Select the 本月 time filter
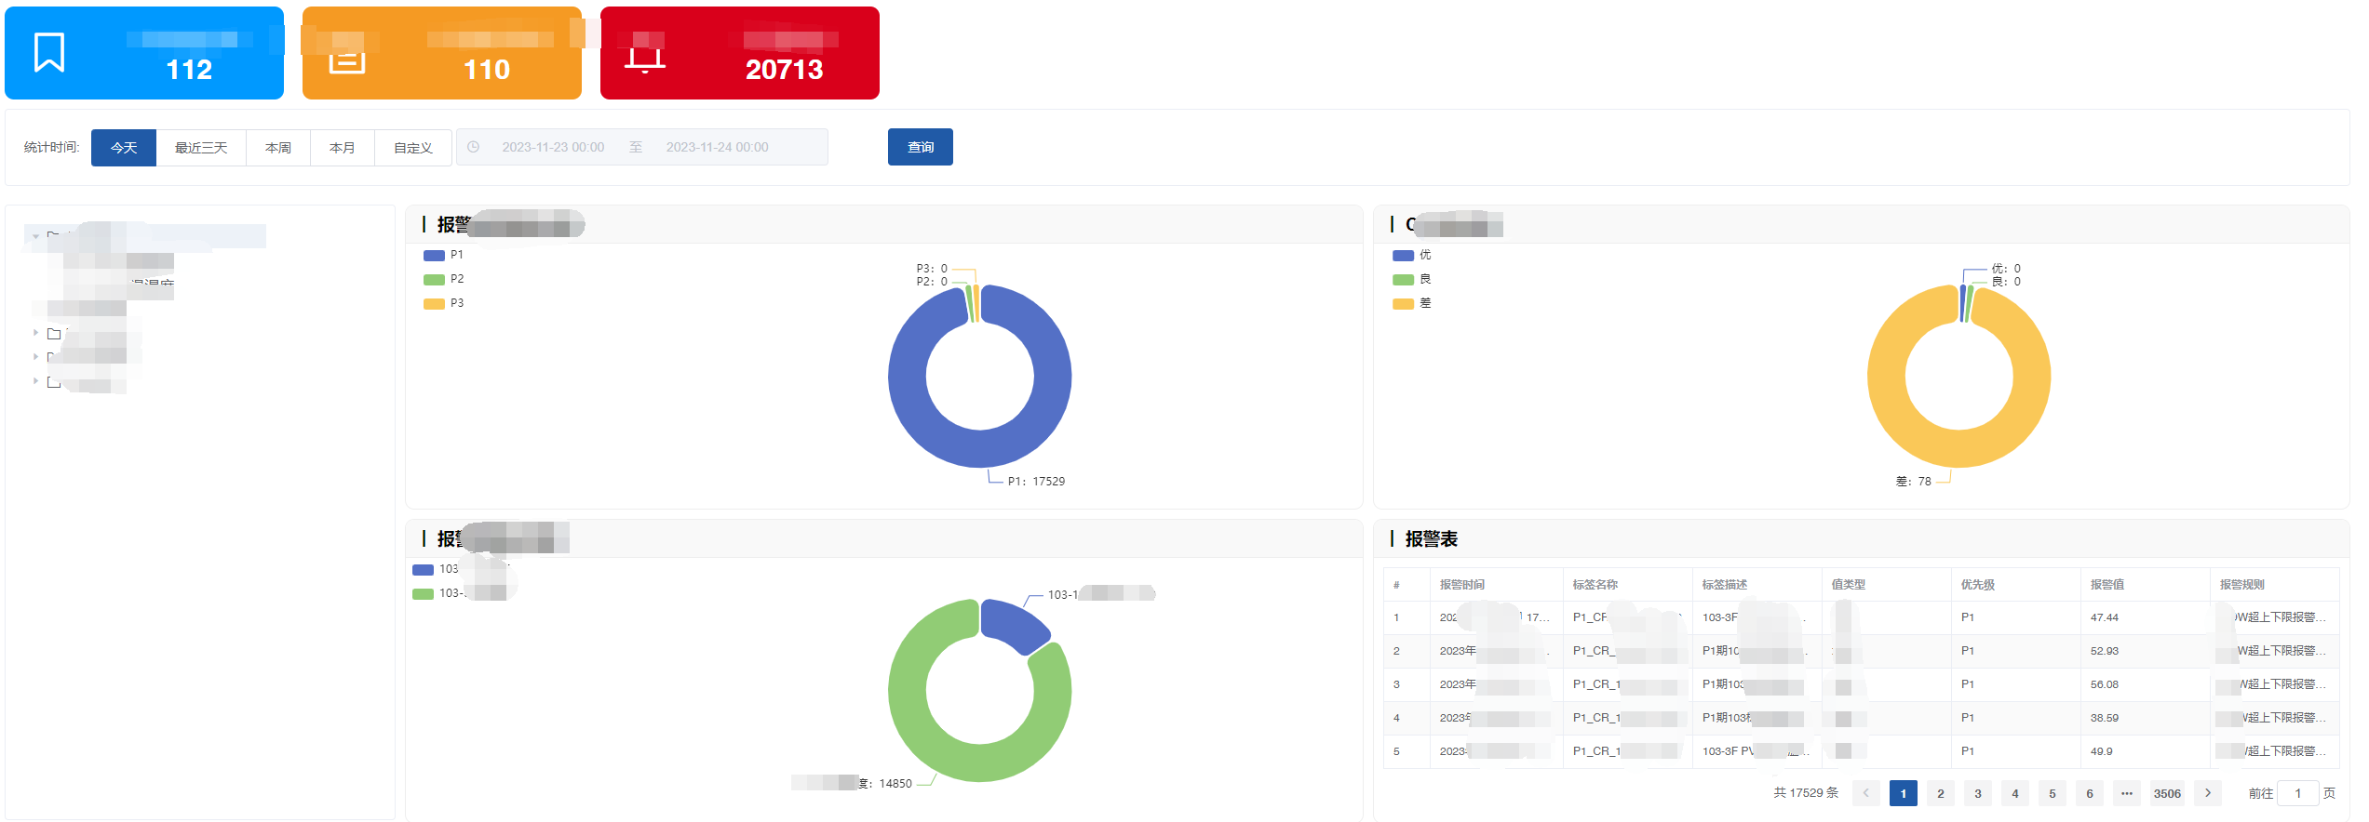This screenshot has height=822, width=2369. point(343,148)
